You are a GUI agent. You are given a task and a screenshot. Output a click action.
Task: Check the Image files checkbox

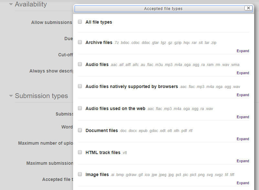tap(80, 174)
